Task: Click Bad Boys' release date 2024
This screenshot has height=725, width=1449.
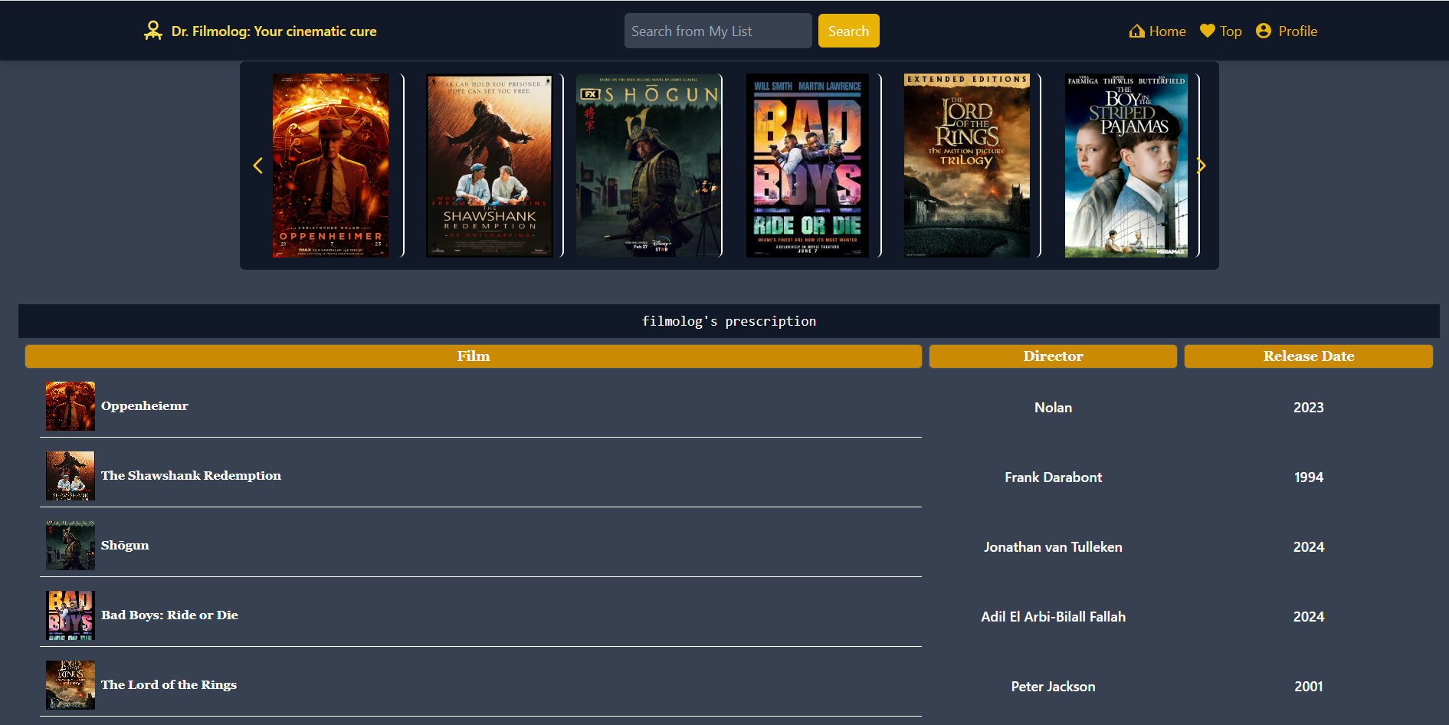Action: coord(1309,617)
